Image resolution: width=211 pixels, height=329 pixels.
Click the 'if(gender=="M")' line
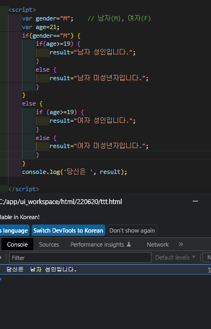pyautogui.click(x=51, y=36)
